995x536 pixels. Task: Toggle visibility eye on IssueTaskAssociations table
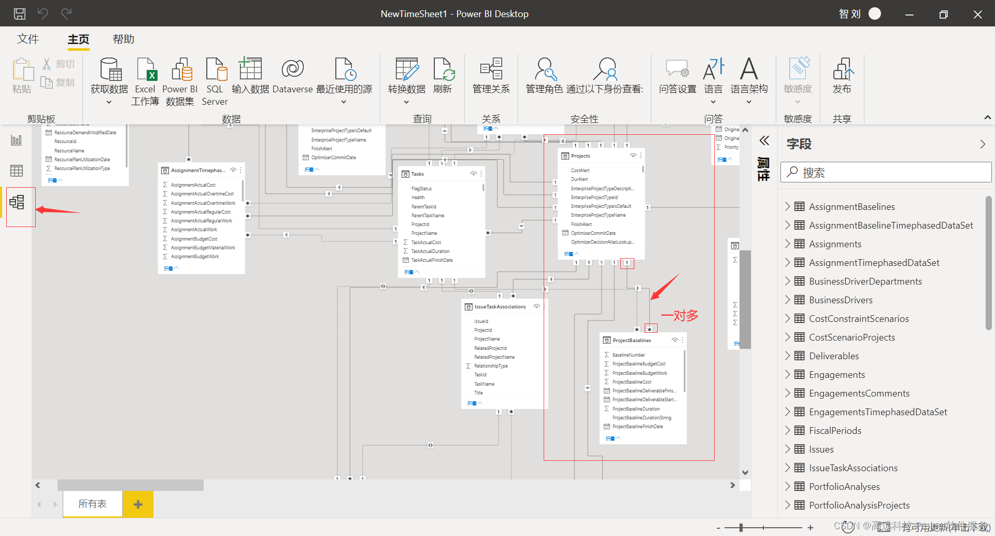(x=536, y=306)
